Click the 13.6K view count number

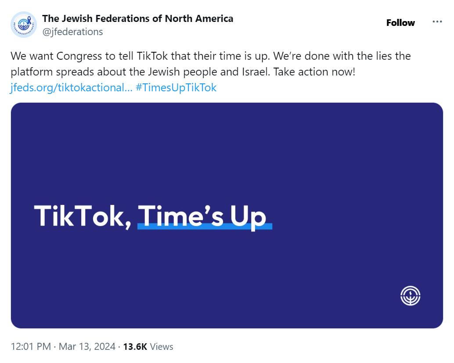135,346
